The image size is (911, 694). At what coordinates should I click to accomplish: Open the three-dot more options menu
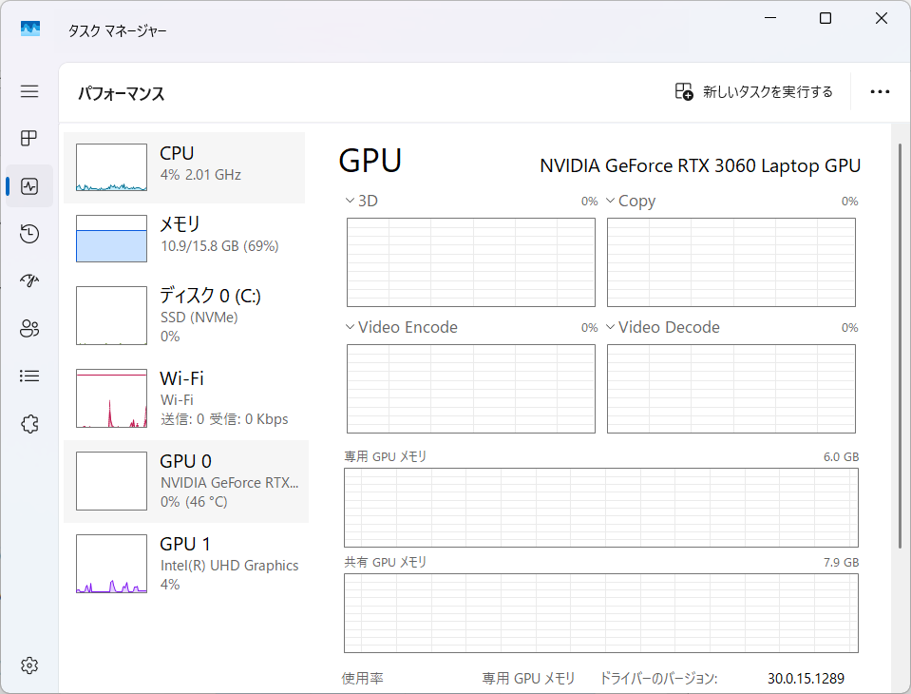click(880, 92)
